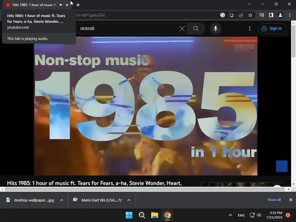
Task: Click the YouTube search magnifier button
Action: point(196,29)
